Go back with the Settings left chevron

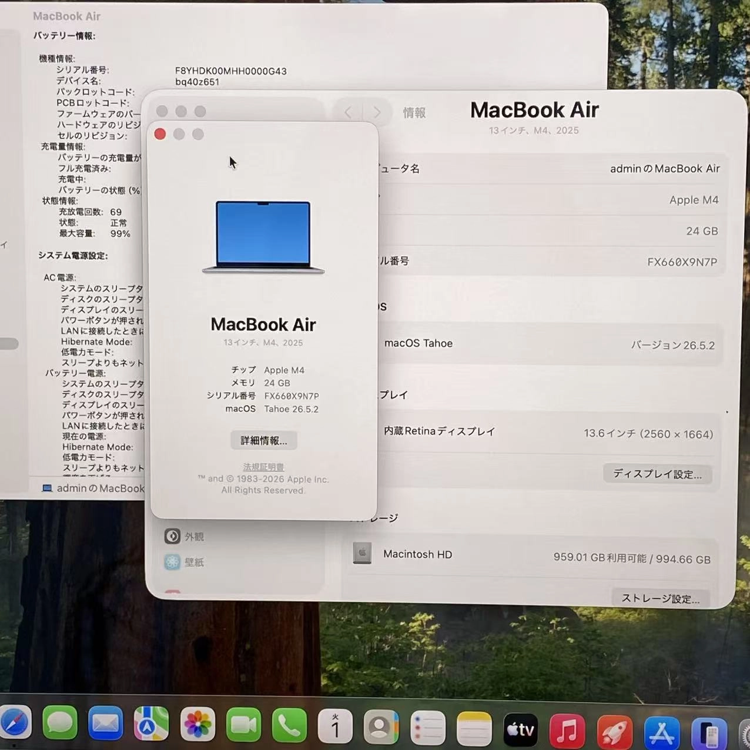pos(348,112)
